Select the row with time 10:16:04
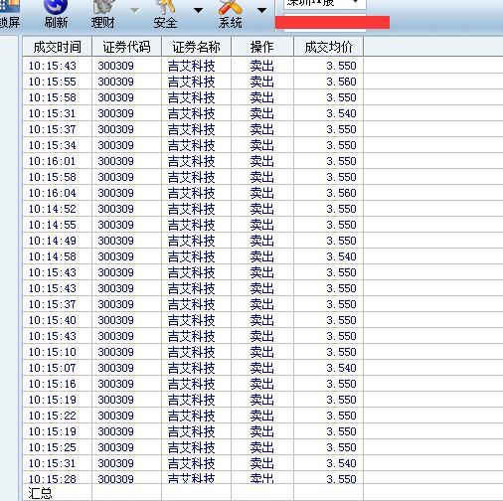Screen dimensions: 503x501 click(x=262, y=193)
